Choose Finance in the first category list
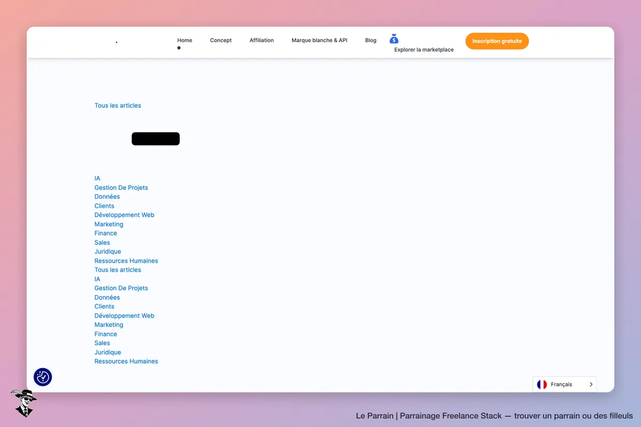 coord(106,233)
